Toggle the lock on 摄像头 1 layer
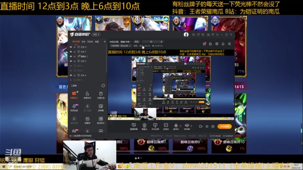The height and width of the screenshot is (170, 303). pyautogui.click(x=75, y=56)
